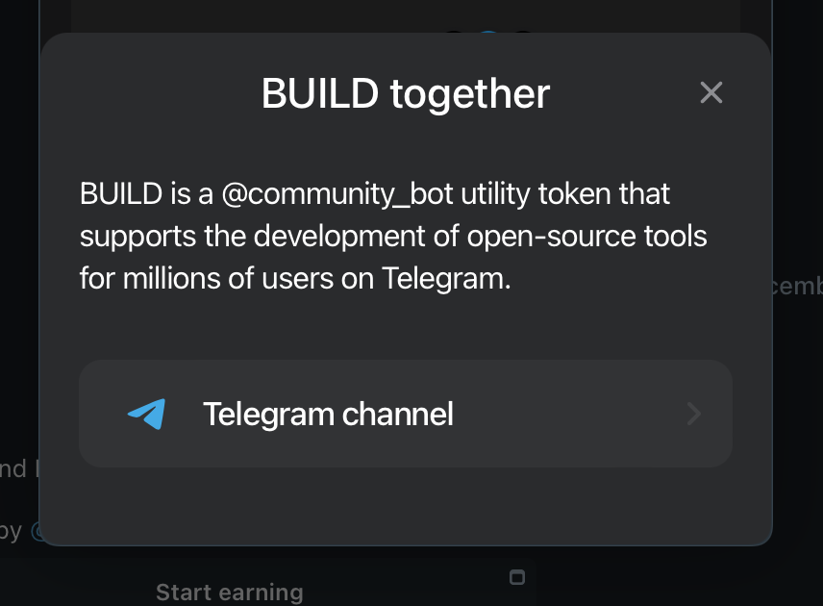Click the blue pagination dot above dialog

pyautogui.click(x=487, y=37)
